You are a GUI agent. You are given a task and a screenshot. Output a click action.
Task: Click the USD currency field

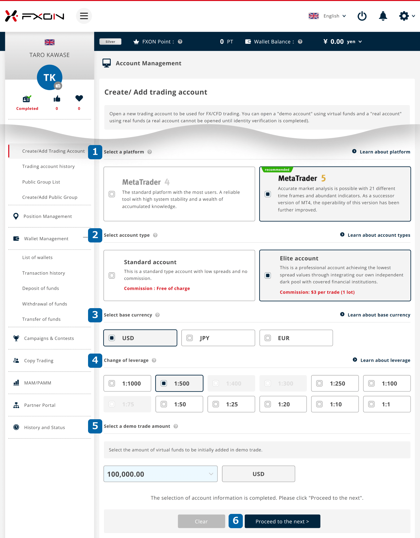[258, 474]
